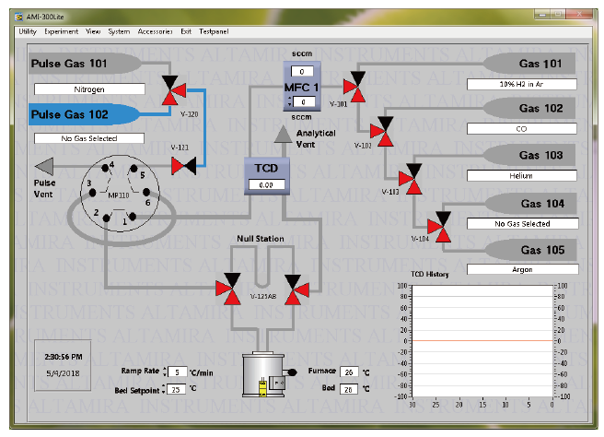Click valve V-103 on the Helium line
604x437 pixels.
point(412,178)
